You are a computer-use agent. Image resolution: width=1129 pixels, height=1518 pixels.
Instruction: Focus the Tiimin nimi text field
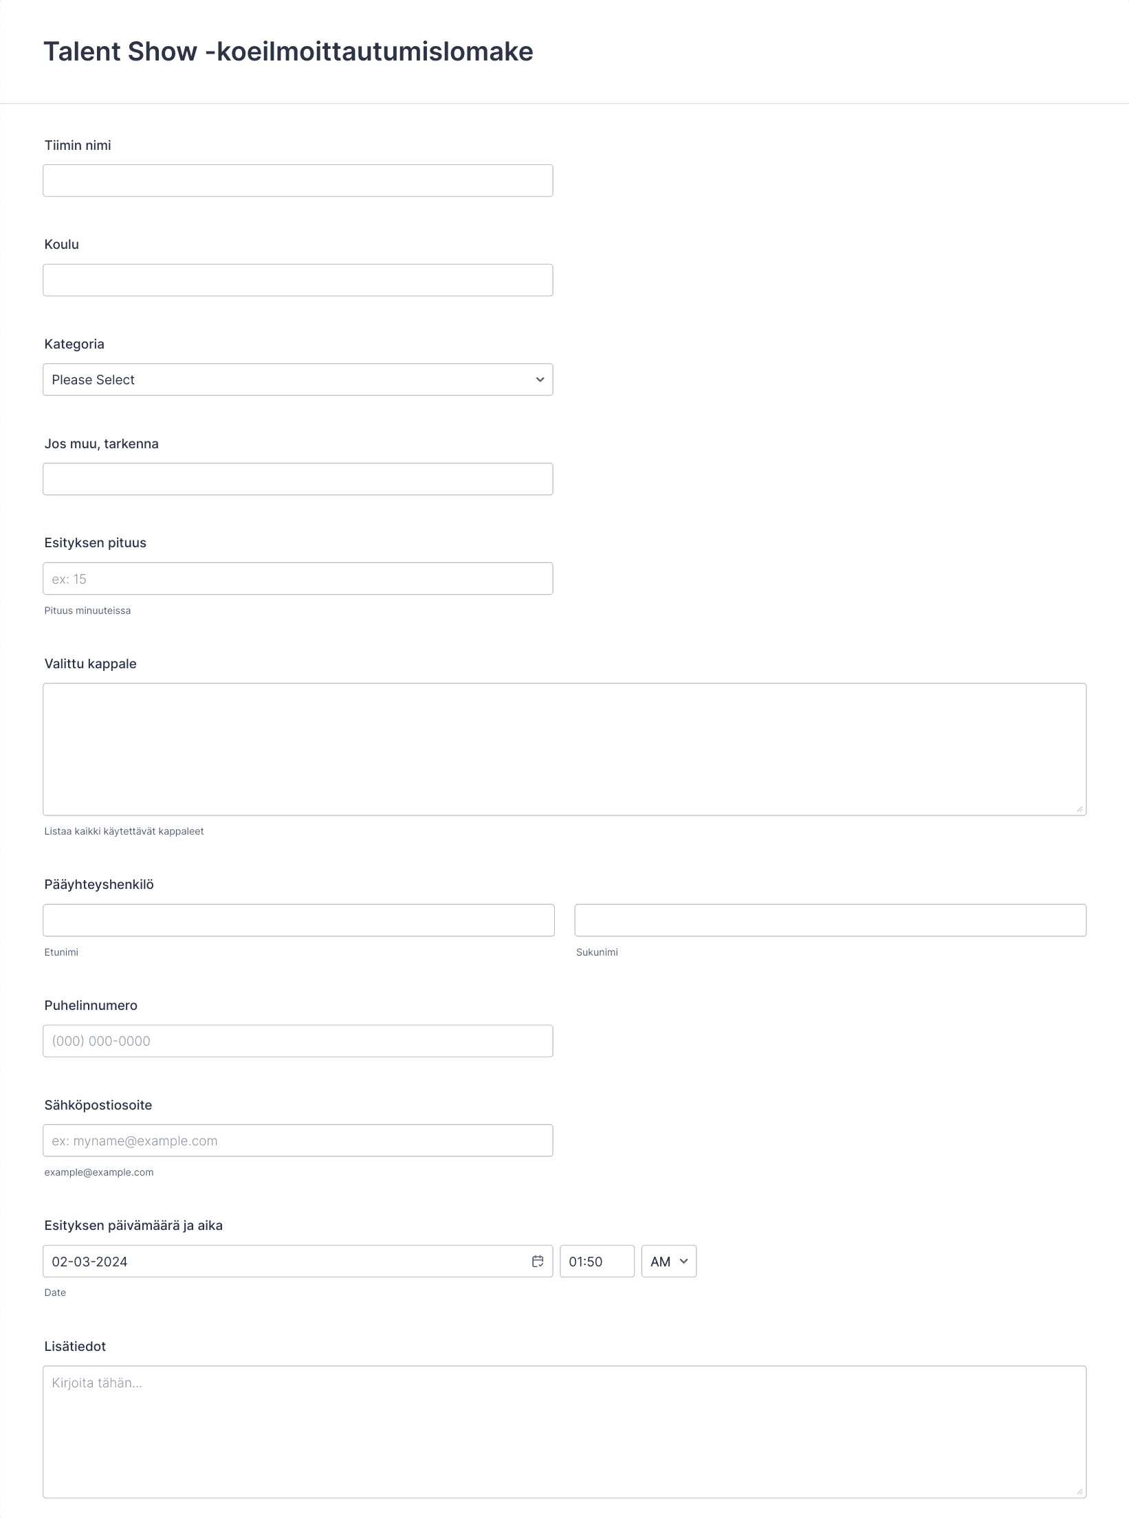click(x=298, y=181)
